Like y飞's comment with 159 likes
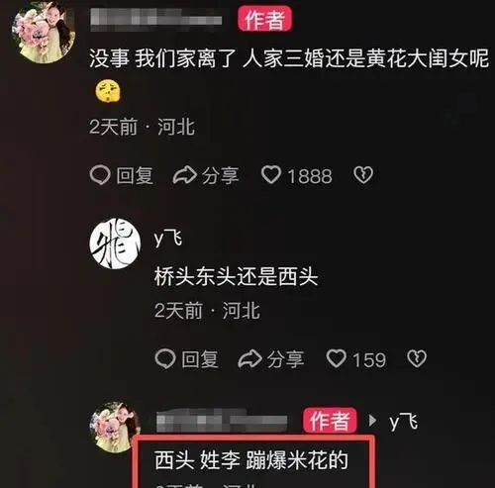 [x=337, y=358]
